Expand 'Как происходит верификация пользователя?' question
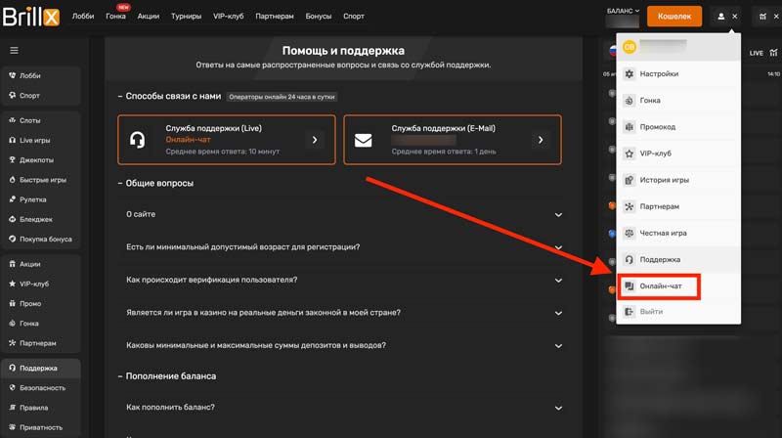 pos(558,281)
